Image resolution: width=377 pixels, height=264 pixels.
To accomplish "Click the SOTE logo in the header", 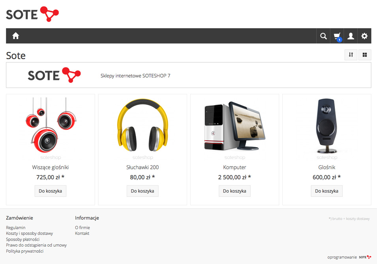I will coord(32,14).
